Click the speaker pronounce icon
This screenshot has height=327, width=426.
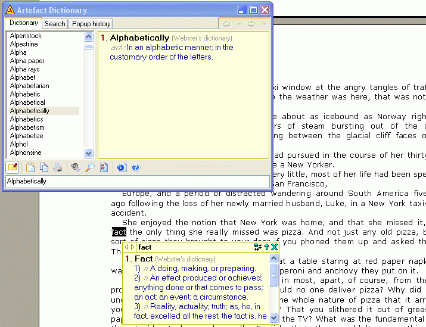(76, 167)
